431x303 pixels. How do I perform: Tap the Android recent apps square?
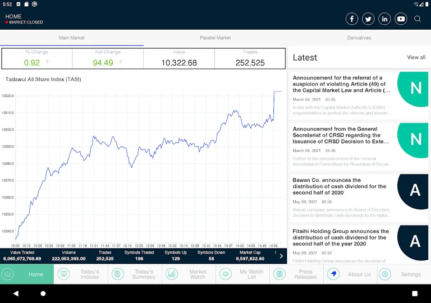click(415, 293)
